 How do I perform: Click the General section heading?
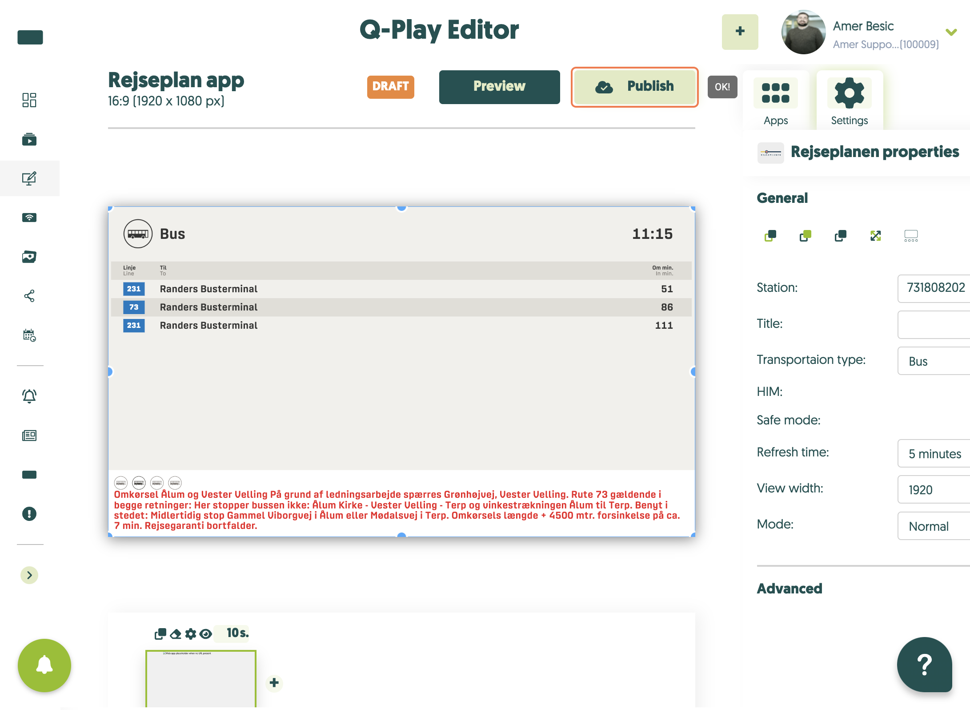[782, 198]
